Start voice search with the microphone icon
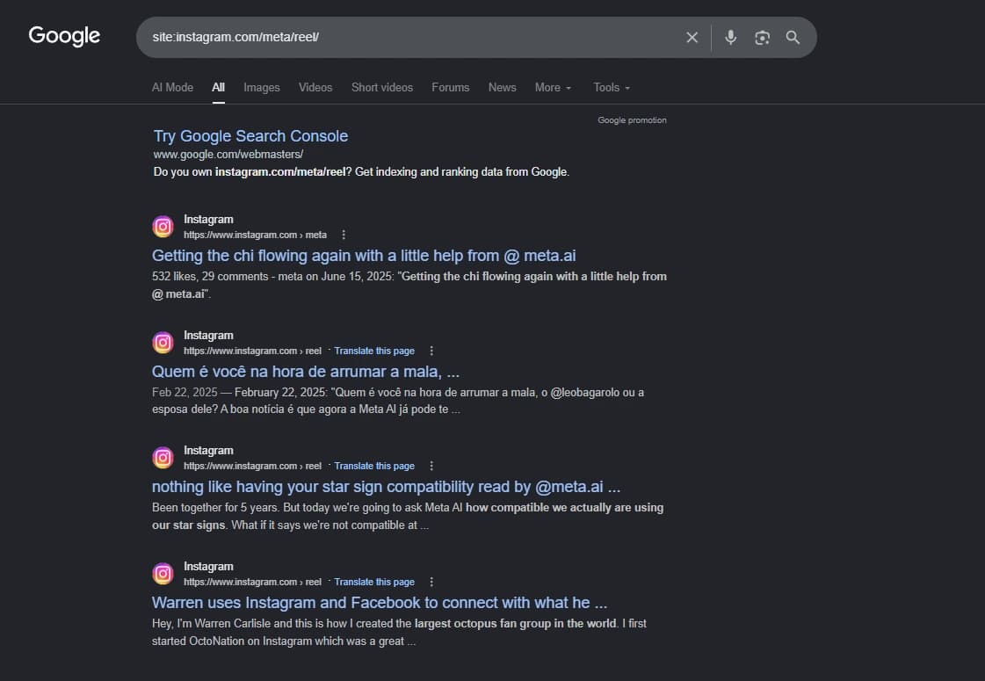The width and height of the screenshot is (985, 681). (730, 38)
